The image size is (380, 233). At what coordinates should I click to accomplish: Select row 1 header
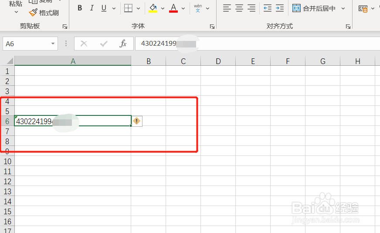pos(7,71)
